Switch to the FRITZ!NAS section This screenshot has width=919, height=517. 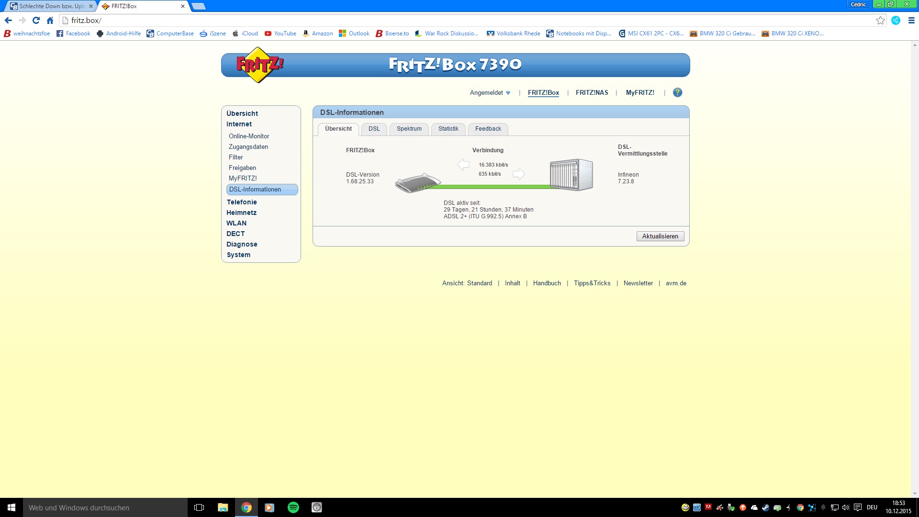(x=592, y=93)
